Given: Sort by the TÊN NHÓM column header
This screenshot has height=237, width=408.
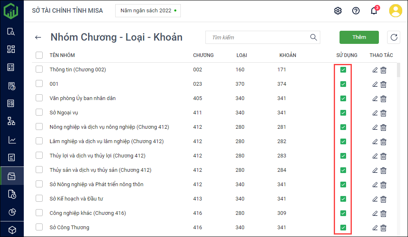Looking at the screenshot, I should pyautogui.click(x=62, y=55).
